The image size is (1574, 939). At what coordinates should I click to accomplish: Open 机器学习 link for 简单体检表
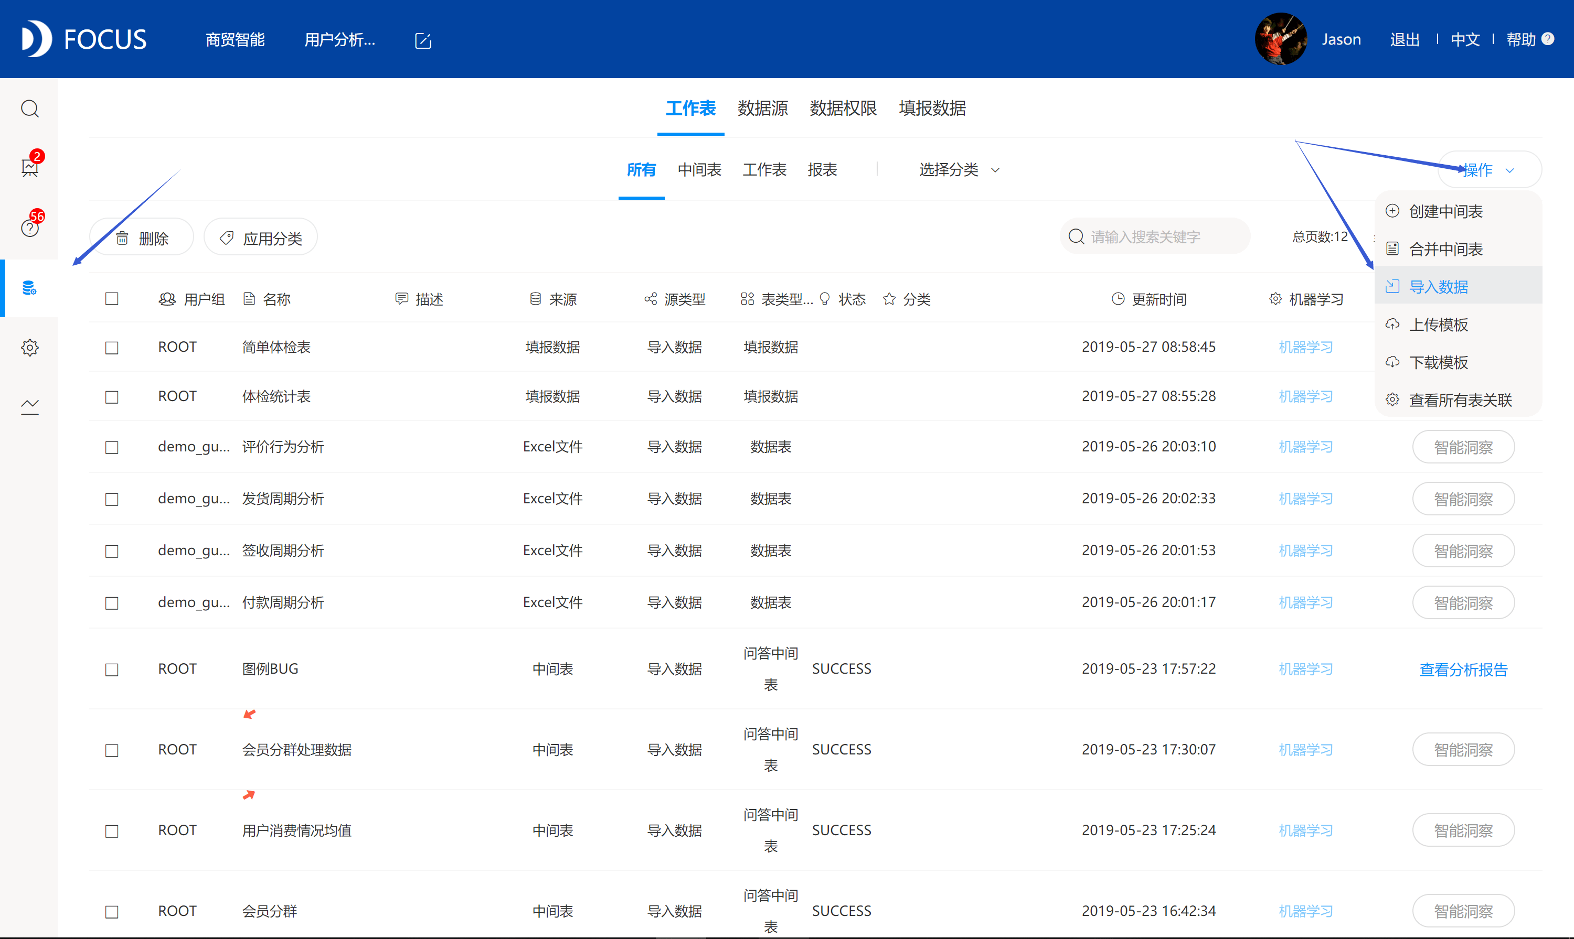pyautogui.click(x=1305, y=347)
